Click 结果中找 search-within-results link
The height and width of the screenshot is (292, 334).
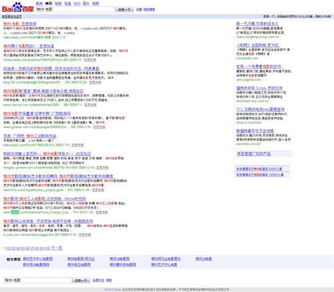[x=98, y=281]
